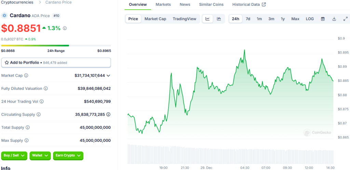Select the 24h time range

coord(235,19)
